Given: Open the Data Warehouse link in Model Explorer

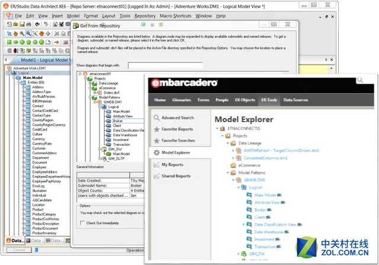Looking at the screenshot, I should (269, 232).
